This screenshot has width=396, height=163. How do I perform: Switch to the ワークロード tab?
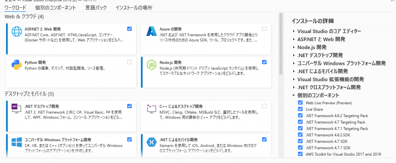[15, 8]
